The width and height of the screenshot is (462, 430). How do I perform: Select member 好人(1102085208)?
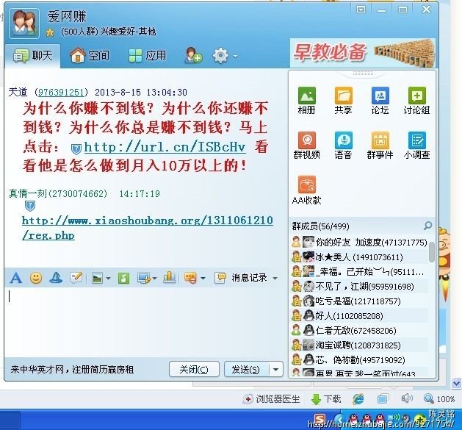coord(359,316)
